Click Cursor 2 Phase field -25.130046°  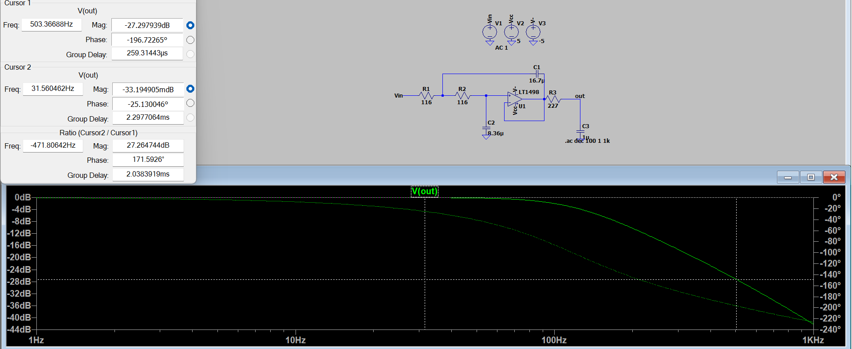click(x=148, y=104)
